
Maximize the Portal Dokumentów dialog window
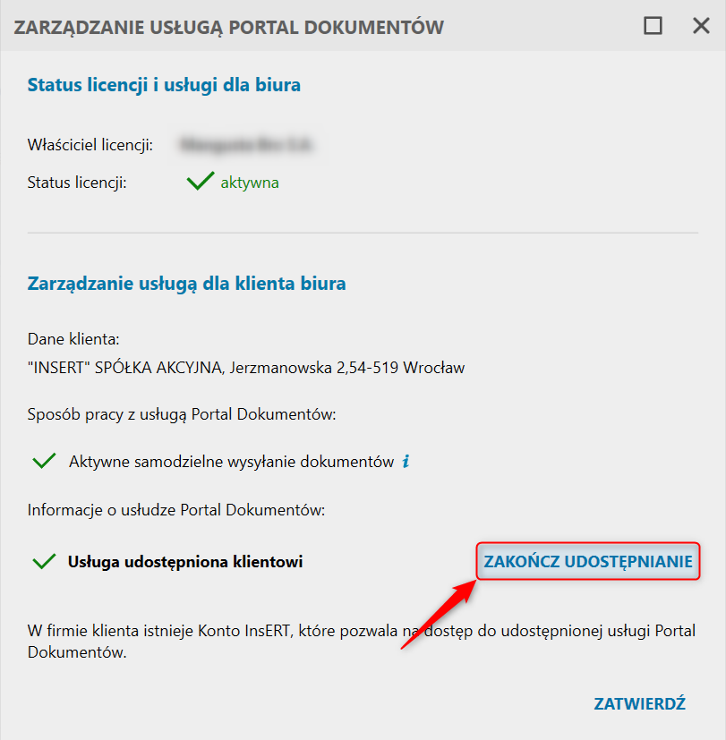coord(653,26)
